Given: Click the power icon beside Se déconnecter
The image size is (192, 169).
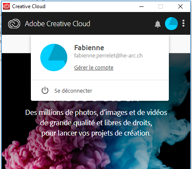Looking at the screenshot, I should coord(45,91).
